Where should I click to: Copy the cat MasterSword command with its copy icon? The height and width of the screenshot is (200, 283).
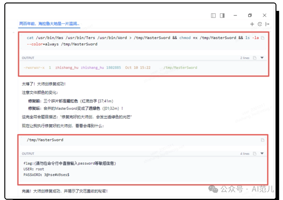point(263,38)
